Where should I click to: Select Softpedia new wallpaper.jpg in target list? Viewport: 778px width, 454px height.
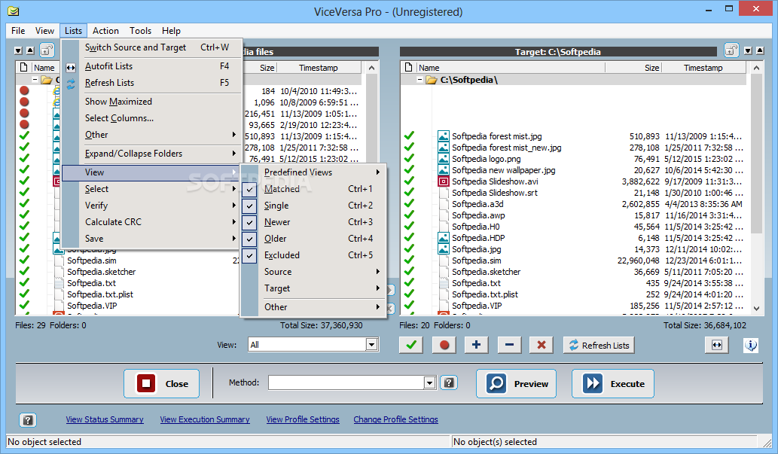[503, 170]
